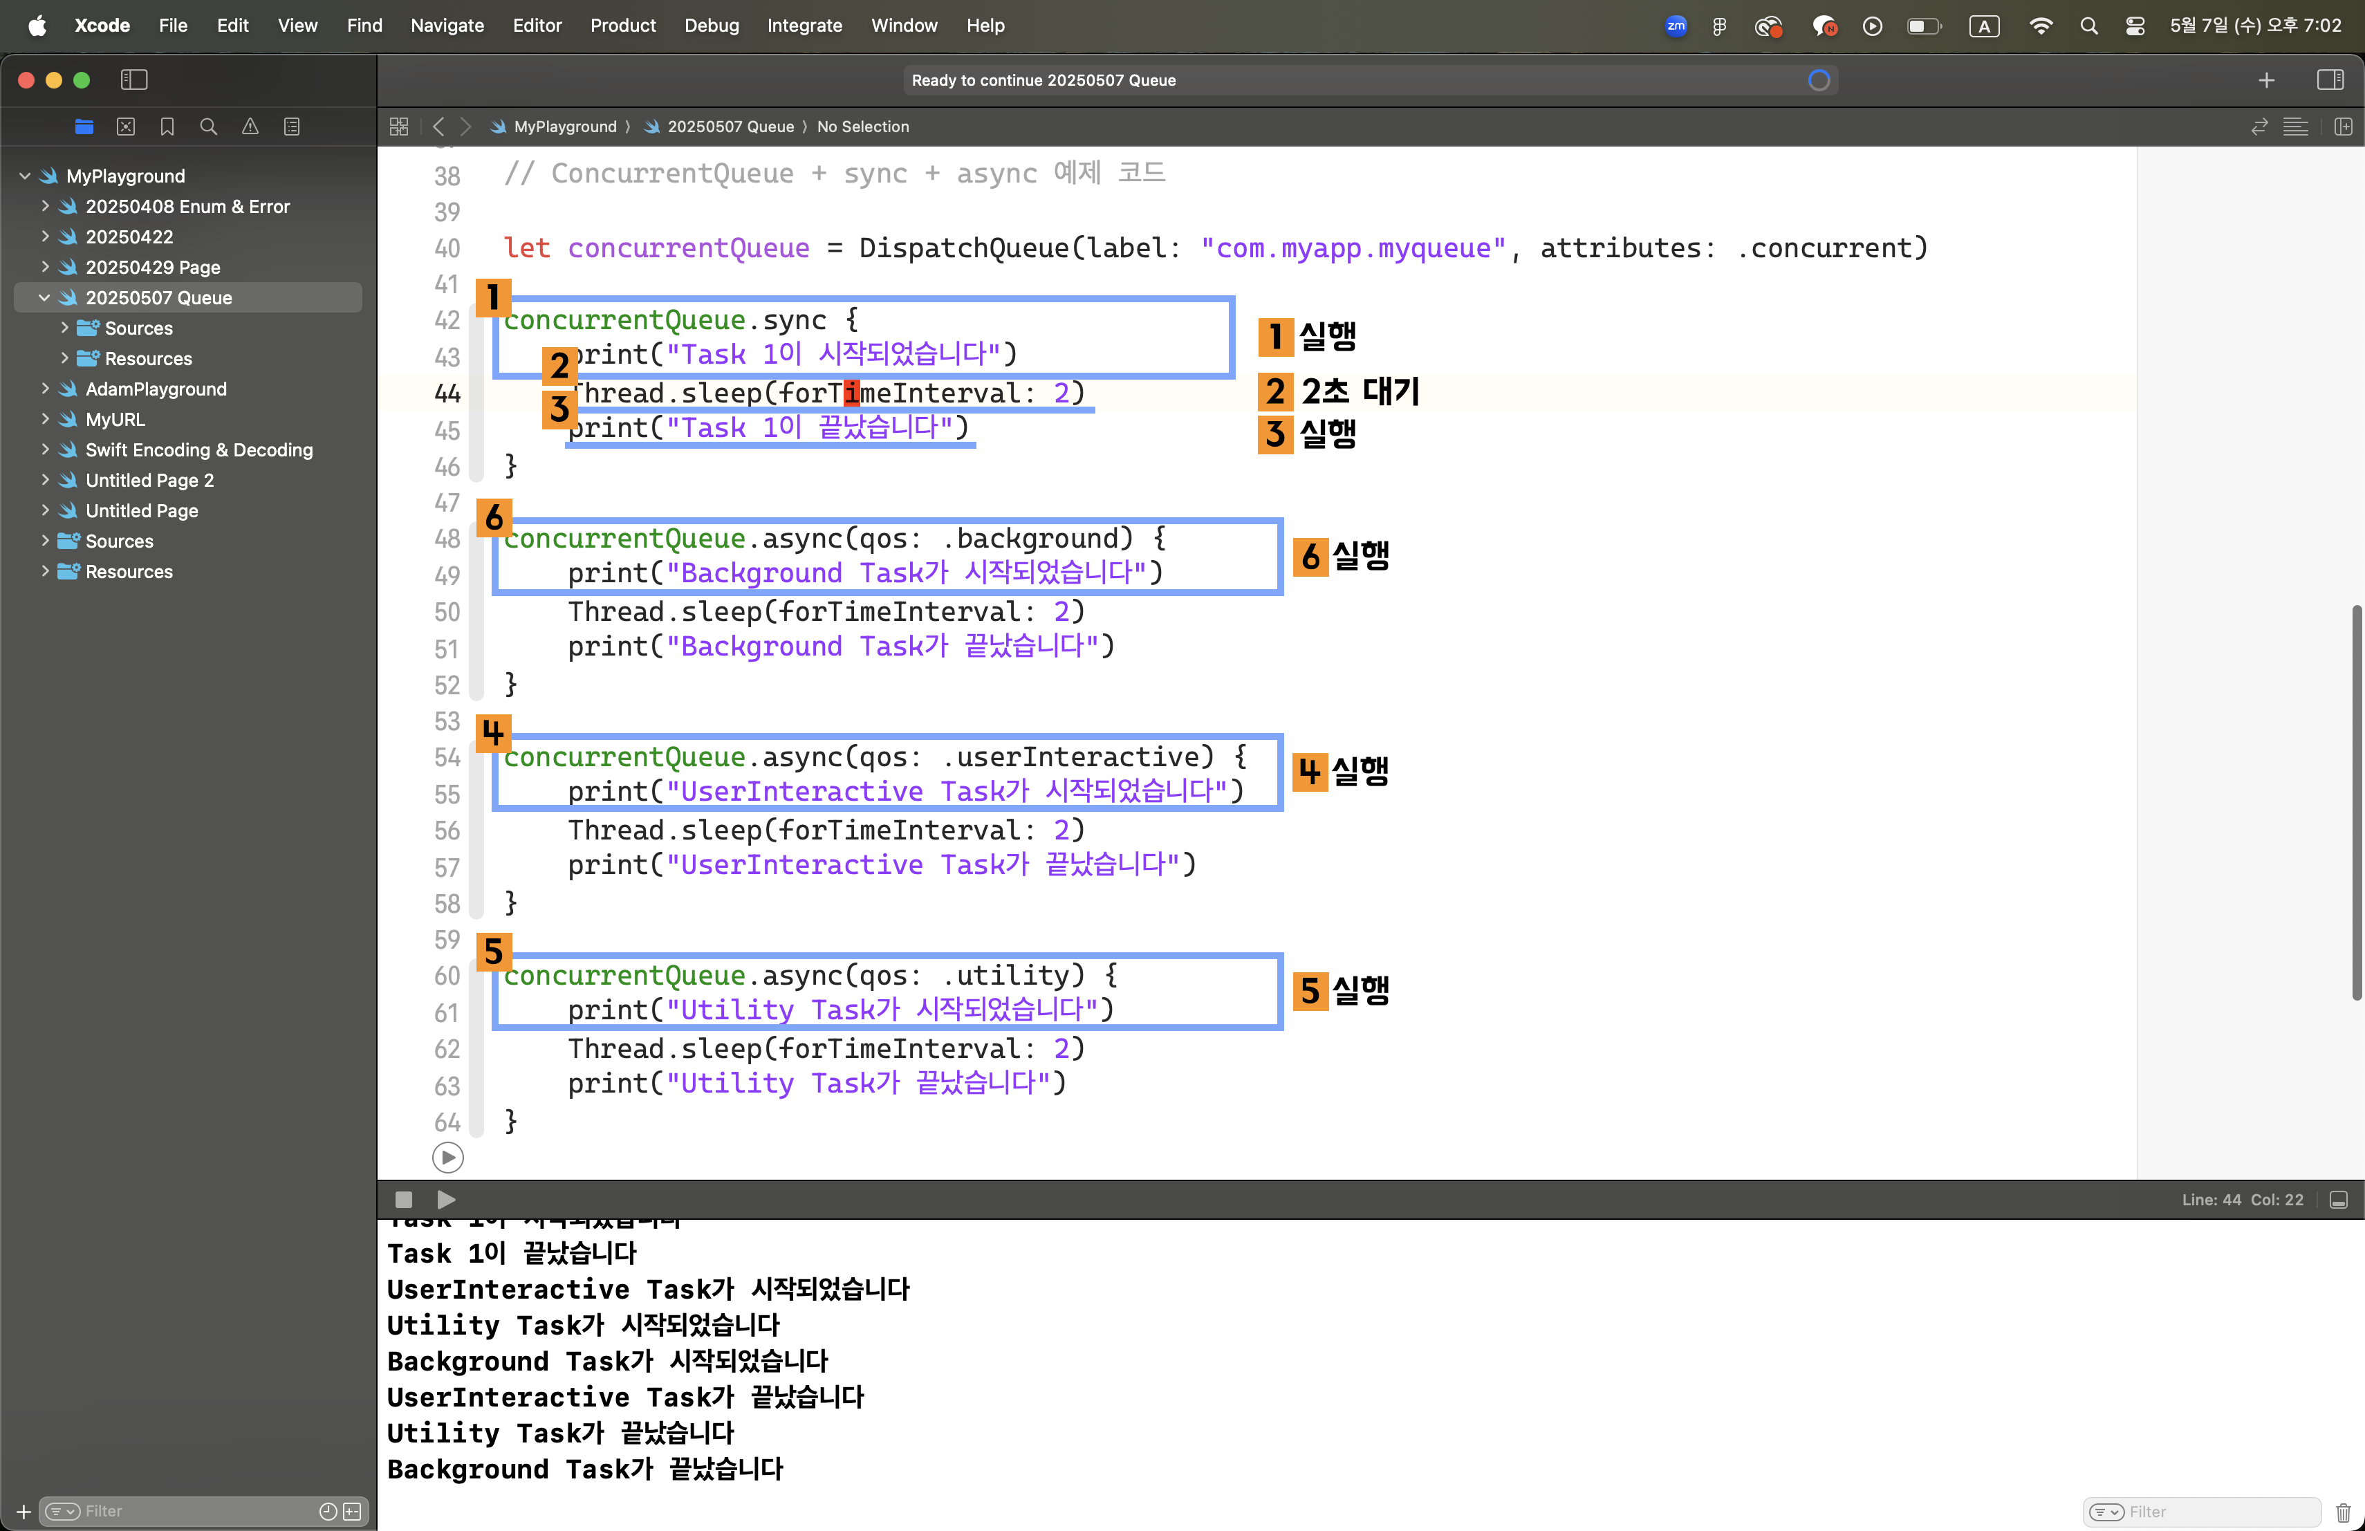Open the Report navigator icon
The width and height of the screenshot is (2365, 1531).
click(x=292, y=126)
